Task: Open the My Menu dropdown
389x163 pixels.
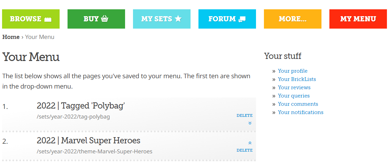Action: pos(358,19)
